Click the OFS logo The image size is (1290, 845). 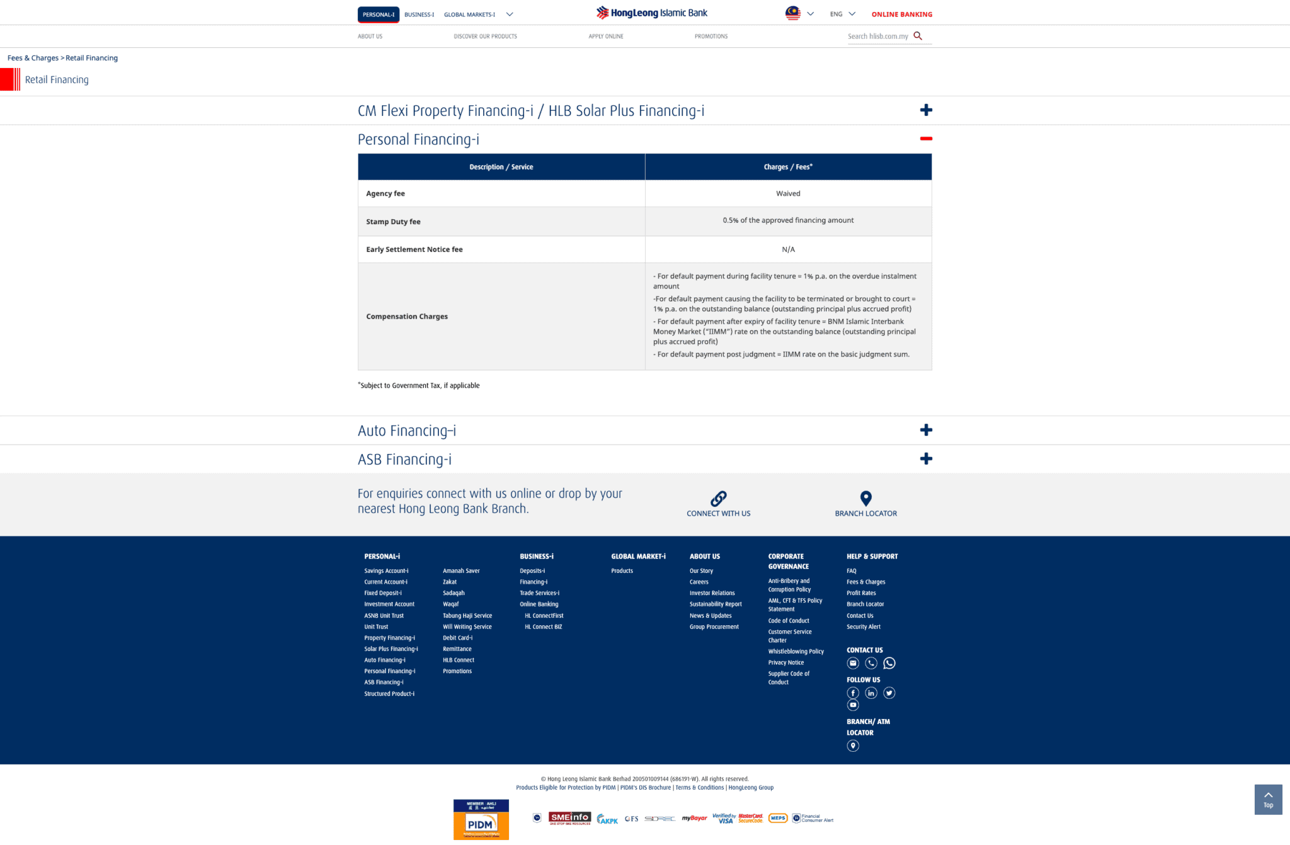[631, 819]
